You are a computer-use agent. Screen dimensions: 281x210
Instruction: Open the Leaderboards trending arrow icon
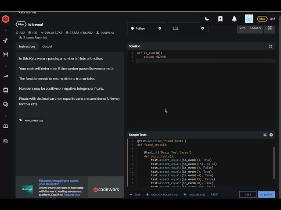point(6,77)
